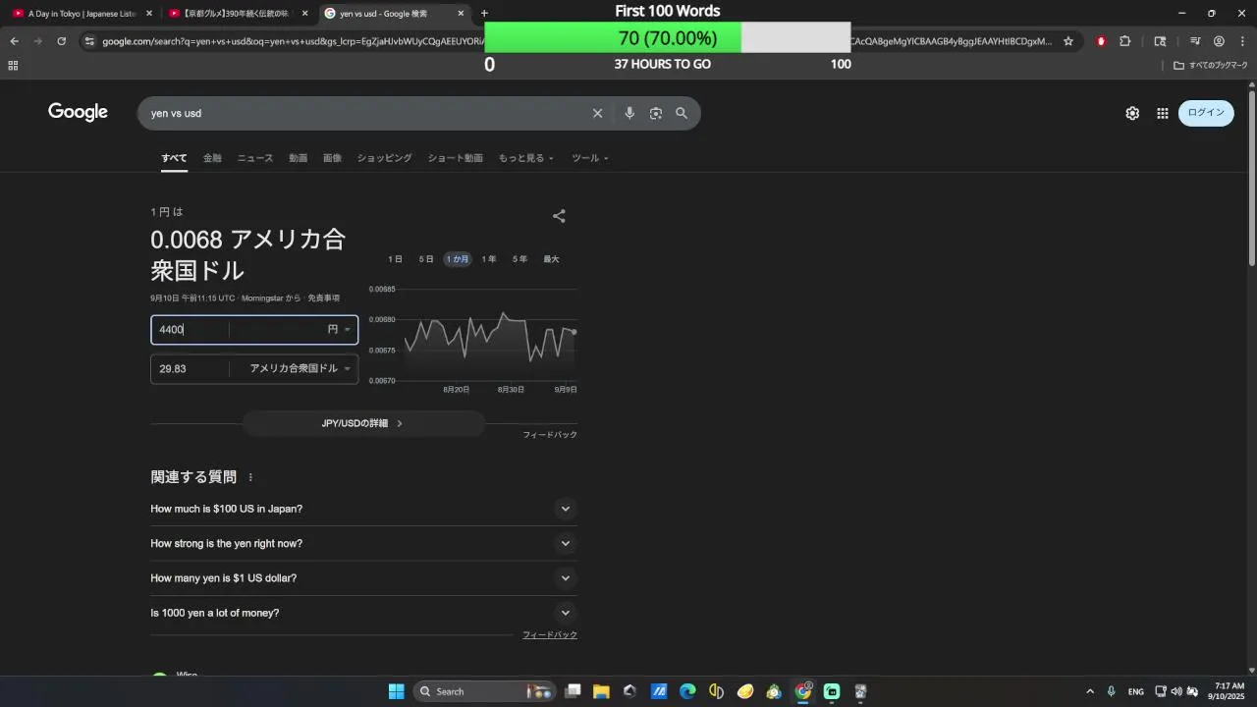Click フィードバック link below related questions
1257x707 pixels.
550,635
